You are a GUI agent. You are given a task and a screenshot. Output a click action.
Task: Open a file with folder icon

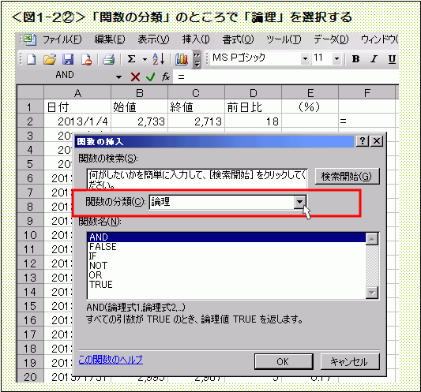(x=50, y=59)
